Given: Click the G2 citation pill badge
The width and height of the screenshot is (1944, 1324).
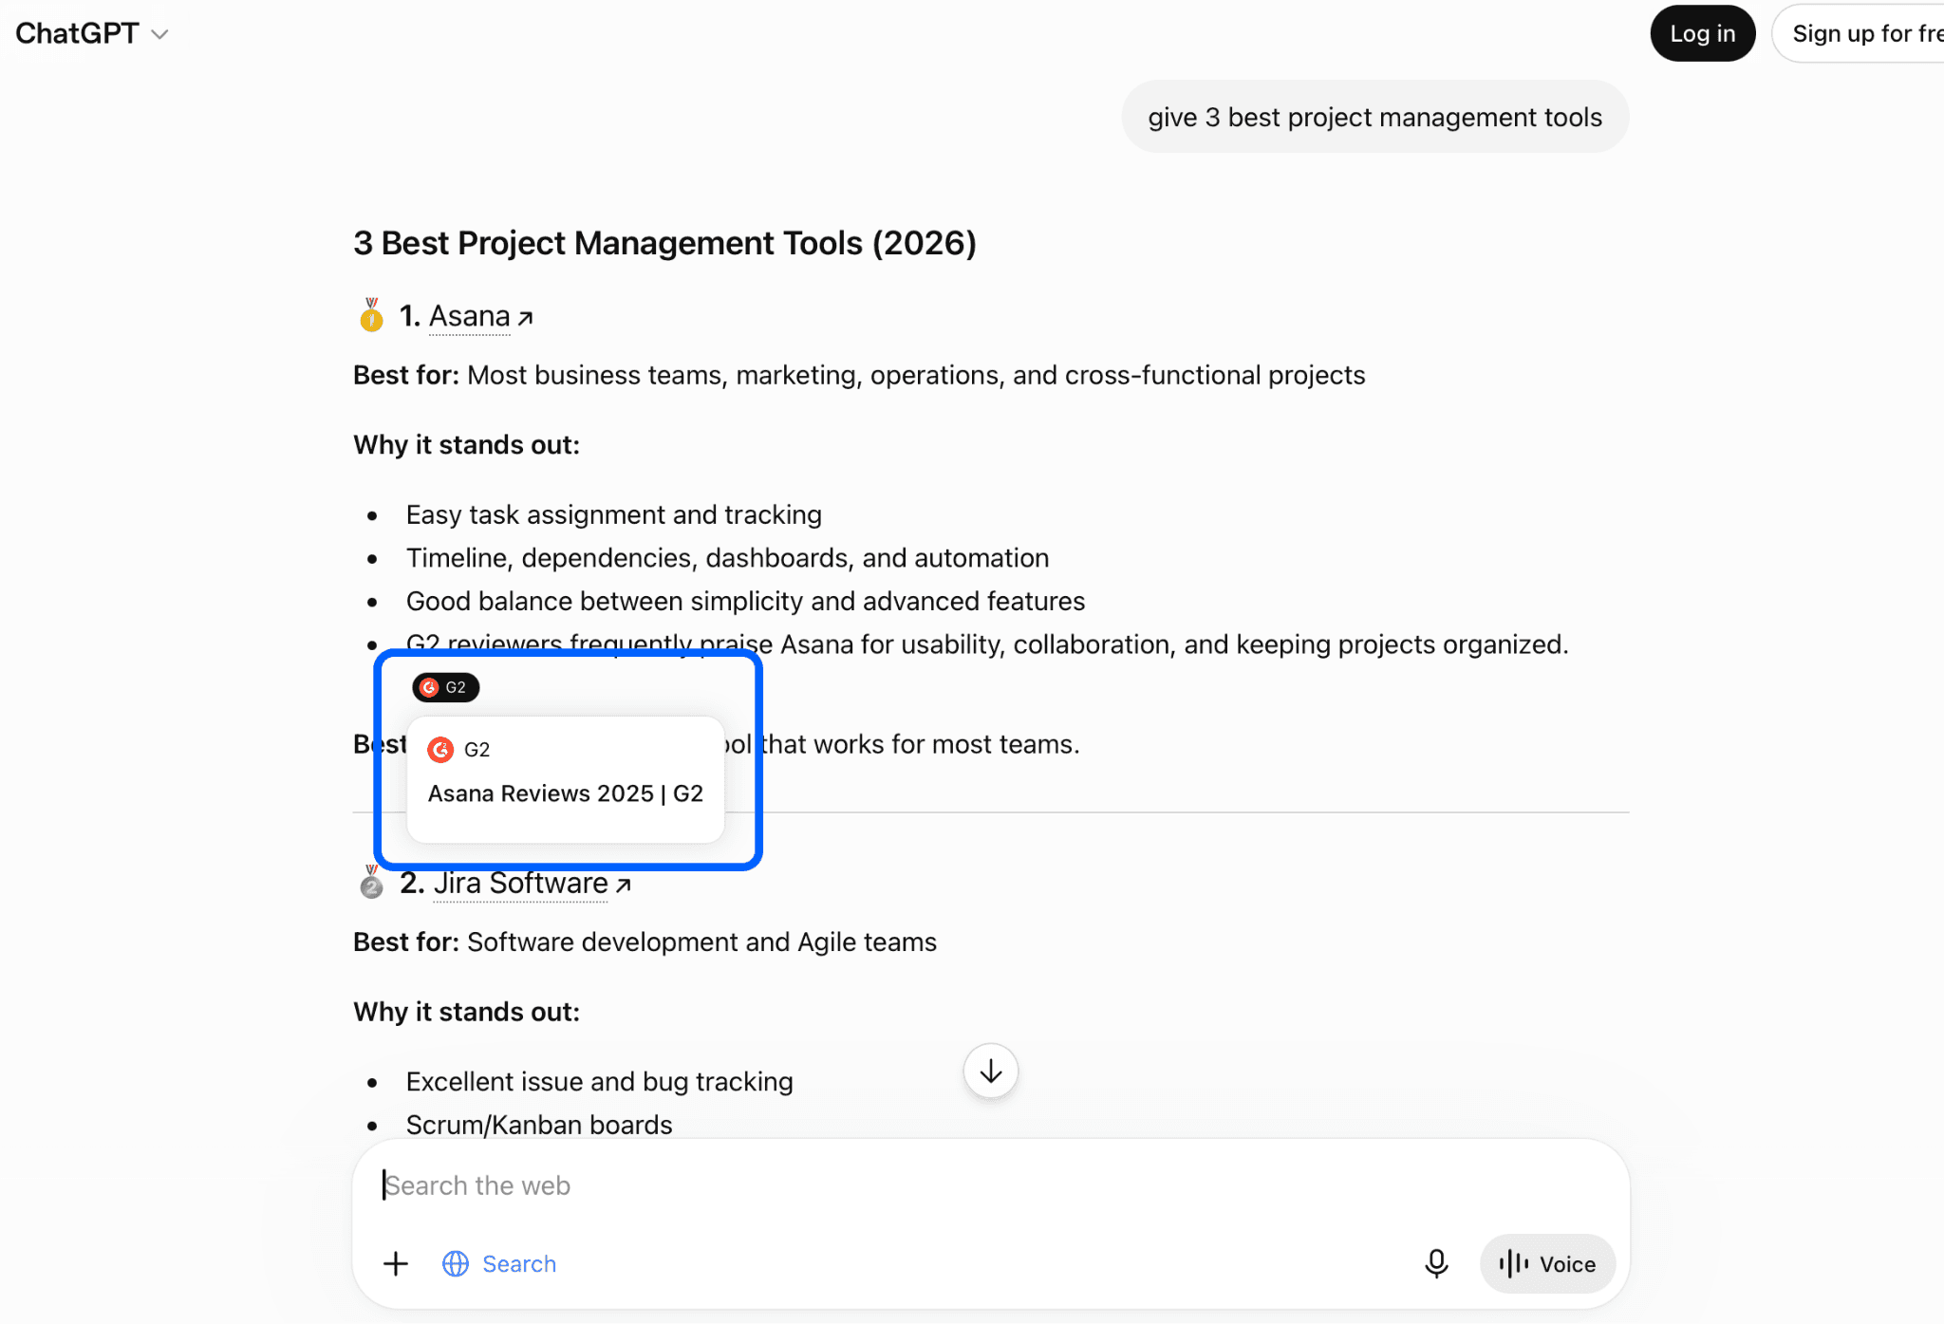Looking at the screenshot, I should click(445, 687).
